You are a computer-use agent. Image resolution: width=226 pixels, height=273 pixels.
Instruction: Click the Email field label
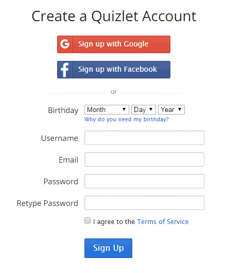pyautogui.click(x=68, y=160)
